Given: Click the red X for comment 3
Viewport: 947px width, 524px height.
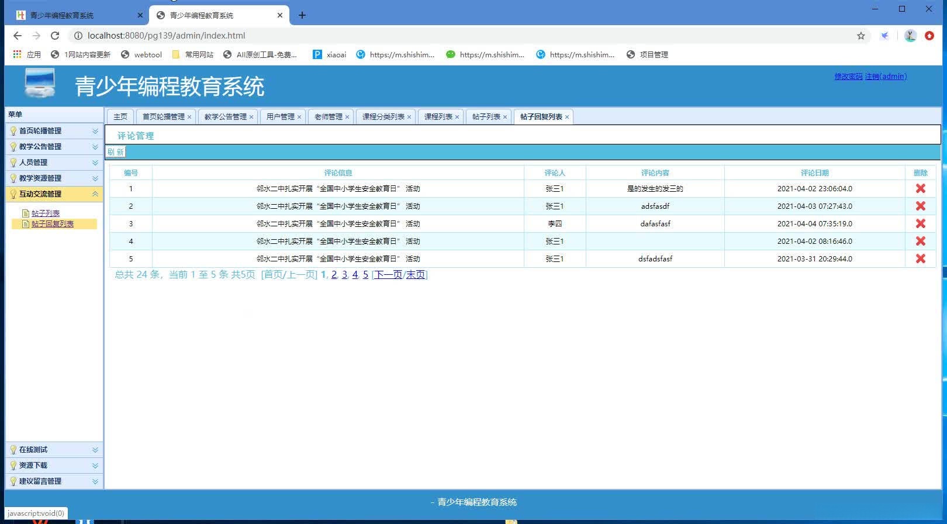Looking at the screenshot, I should [920, 223].
